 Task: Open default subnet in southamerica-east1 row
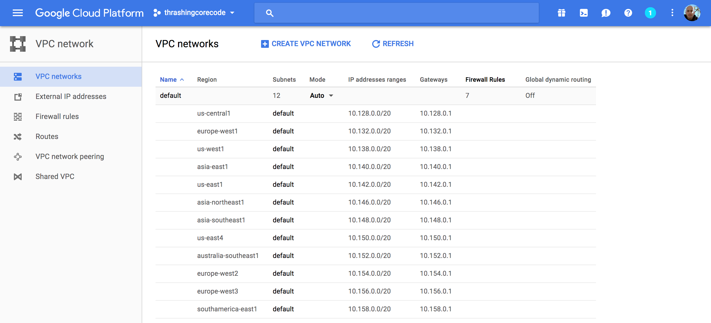click(283, 309)
